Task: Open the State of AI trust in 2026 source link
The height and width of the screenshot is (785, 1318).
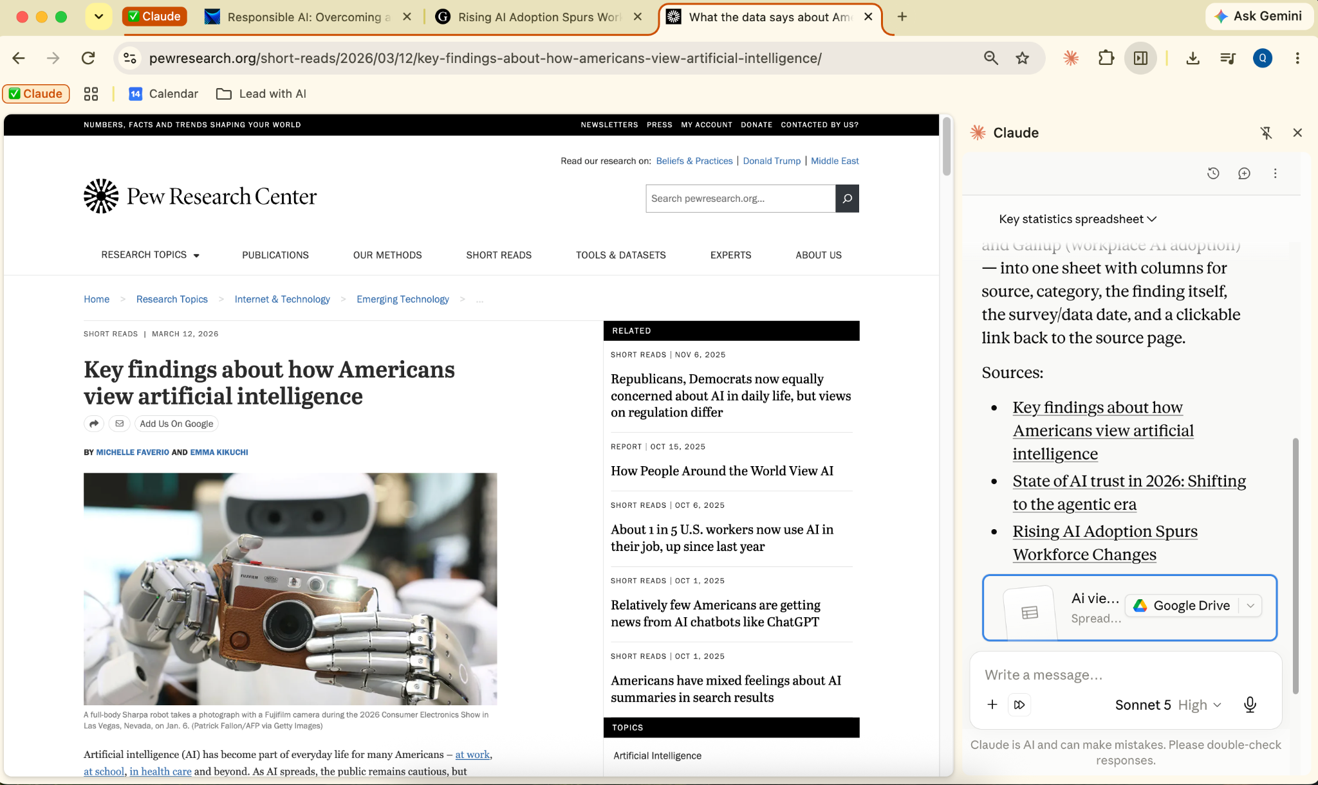Action: 1129,492
